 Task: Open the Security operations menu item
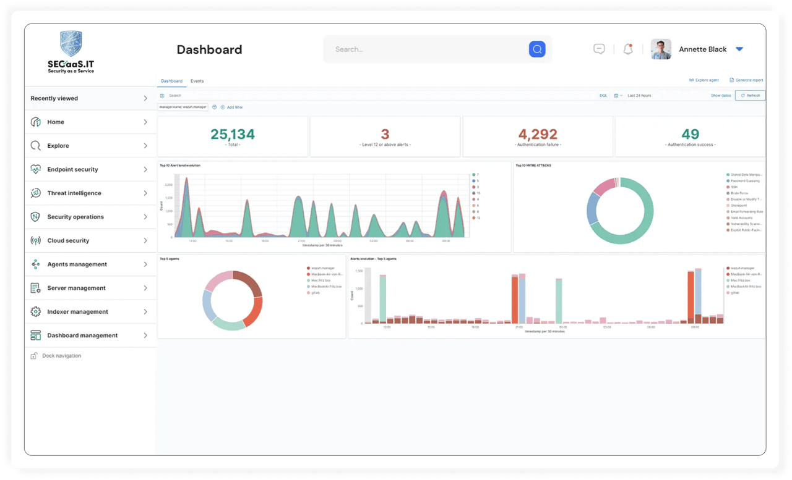(90, 217)
